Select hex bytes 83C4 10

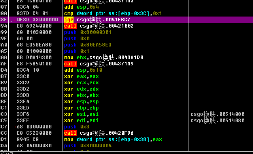pos(28,70)
